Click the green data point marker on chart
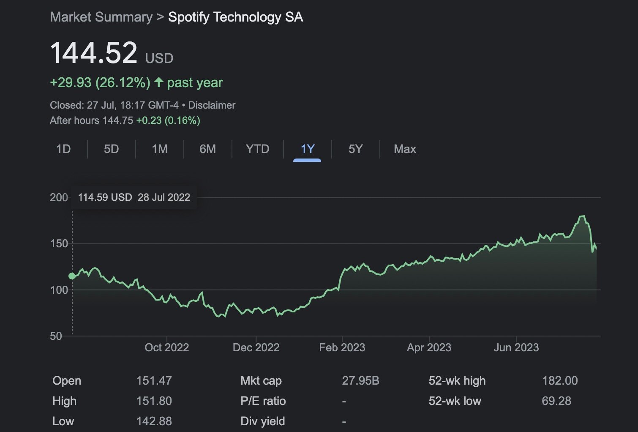Viewport: 638px width, 432px height. [x=72, y=276]
